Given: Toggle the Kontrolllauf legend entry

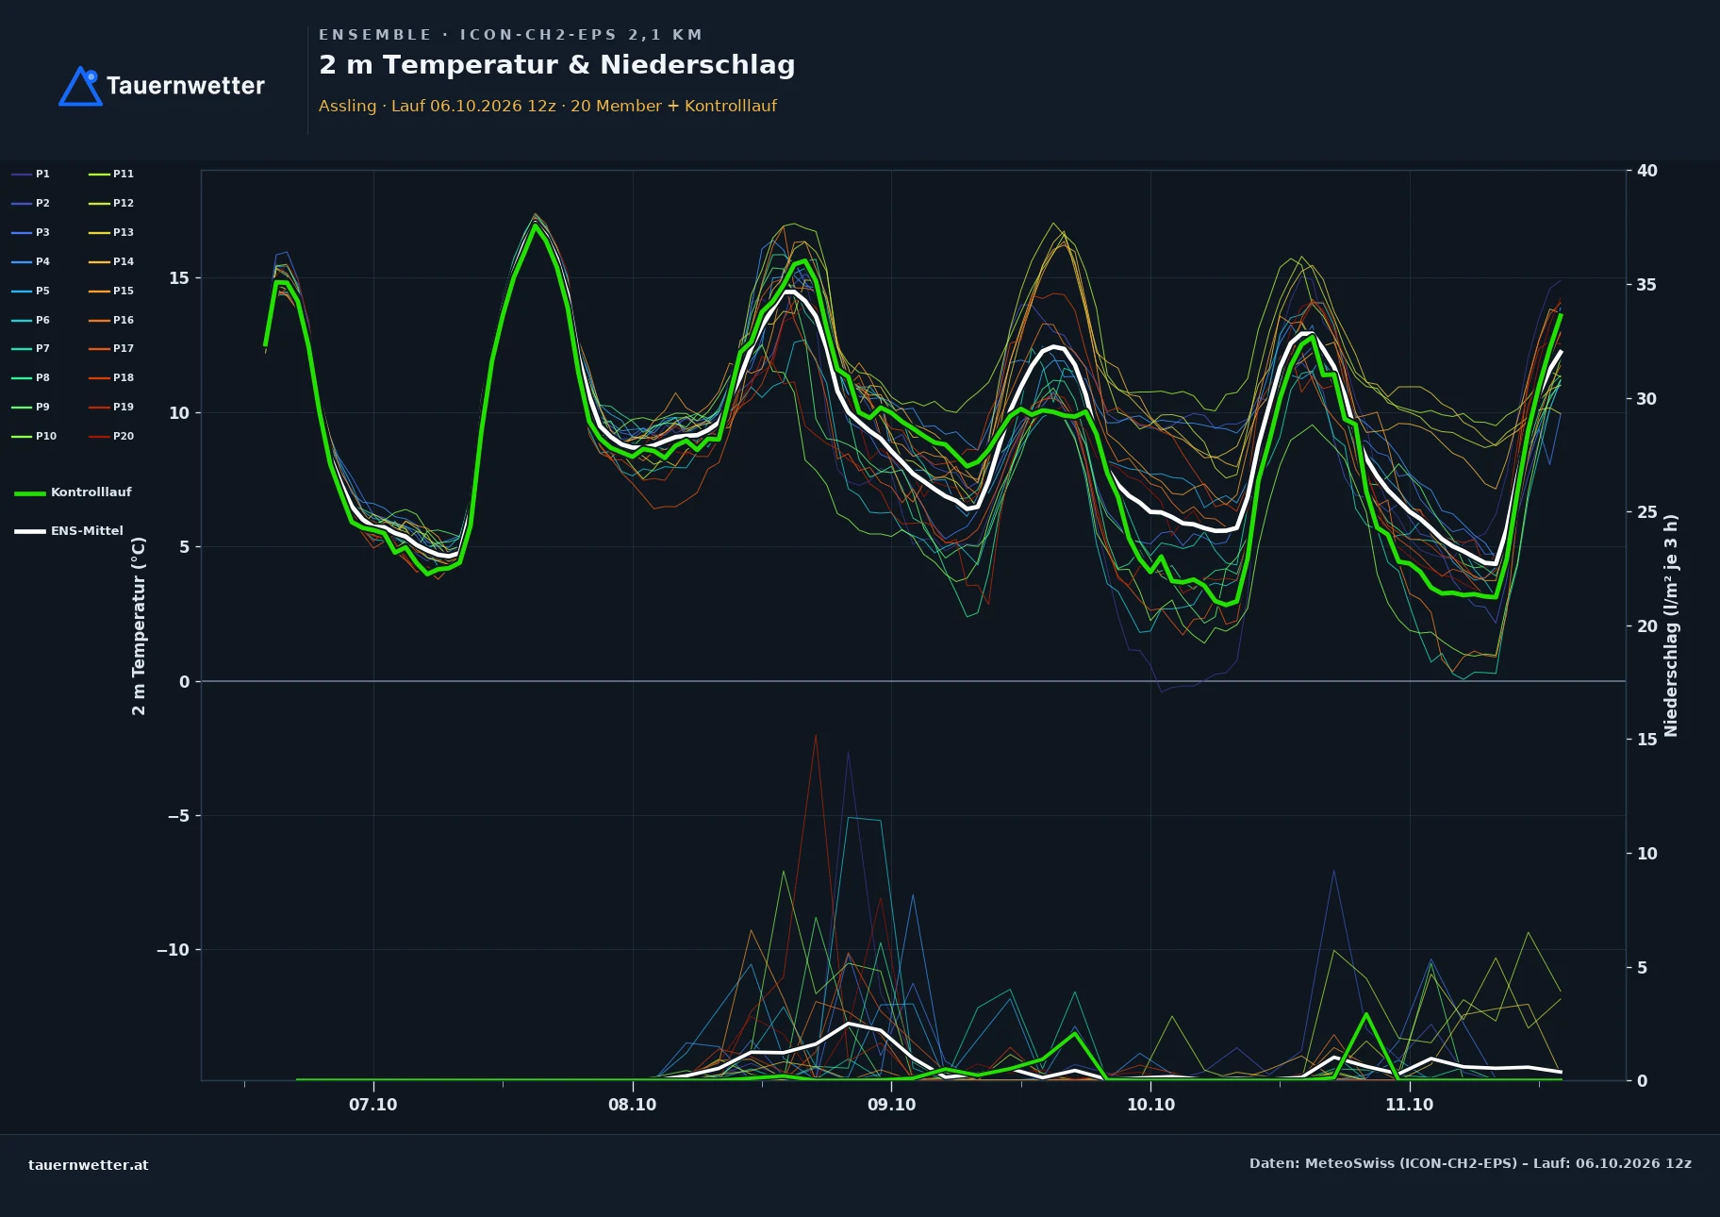Looking at the screenshot, I should [73, 492].
